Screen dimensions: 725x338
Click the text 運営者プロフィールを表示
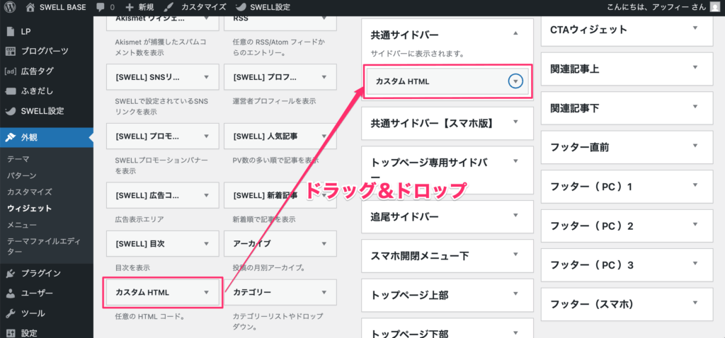pos(275,101)
